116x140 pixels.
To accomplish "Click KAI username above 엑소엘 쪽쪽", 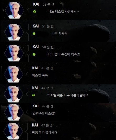I will 35,68.
